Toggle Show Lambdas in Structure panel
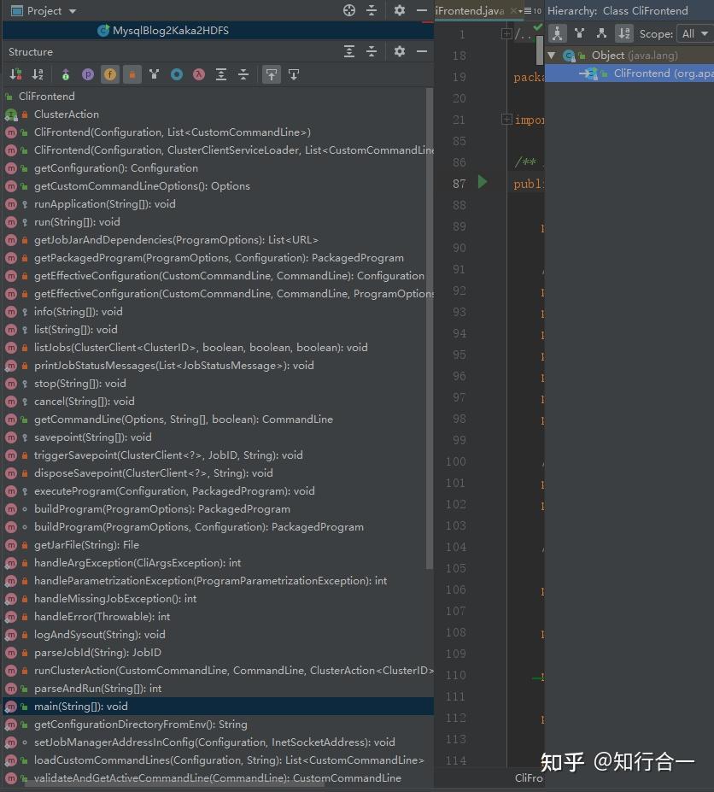 (198, 74)
